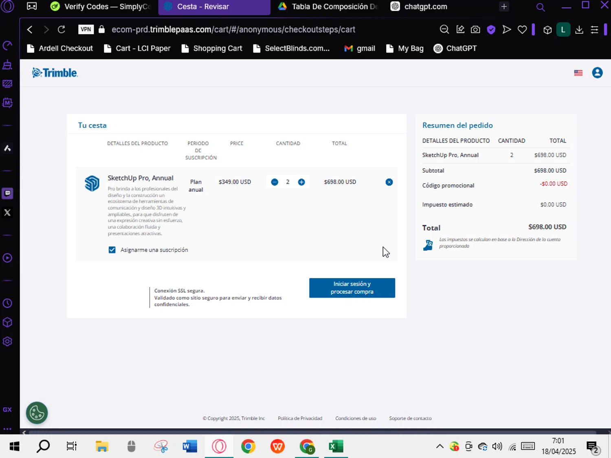Open Excel from the Windows taskbar
611x458 pixels.
[x=336, y=446]
